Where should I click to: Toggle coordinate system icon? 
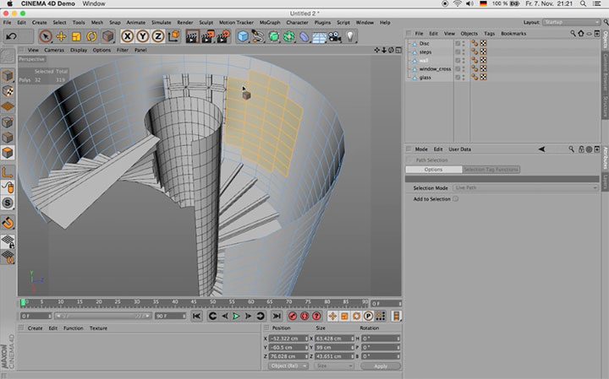[173, 36]
